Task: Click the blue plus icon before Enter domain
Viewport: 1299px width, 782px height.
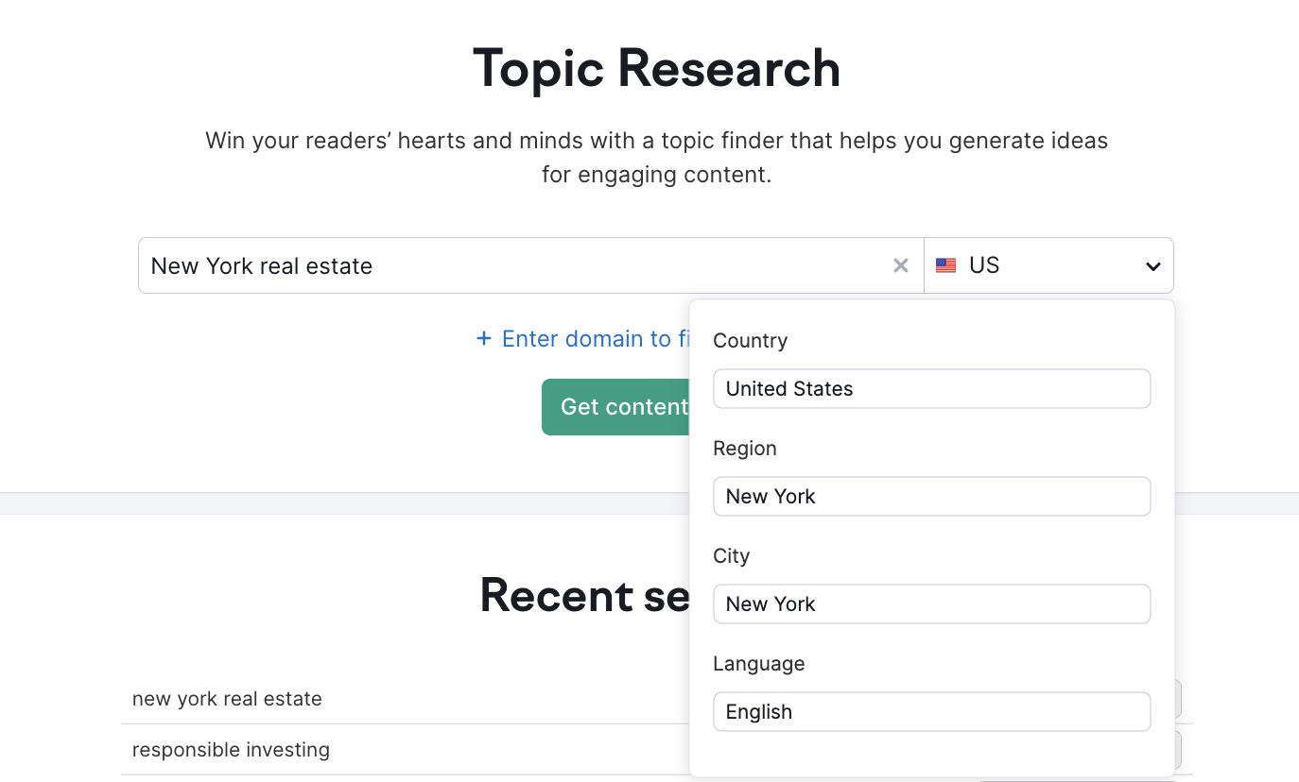Action: click(482, 338)
